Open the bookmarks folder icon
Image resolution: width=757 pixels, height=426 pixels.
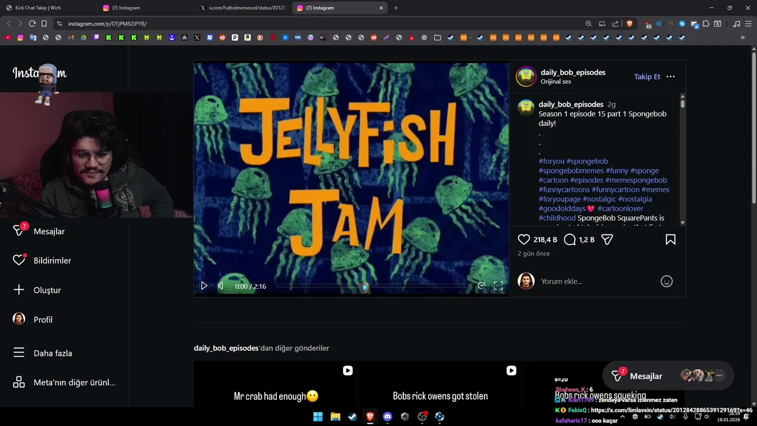(438, 37)
